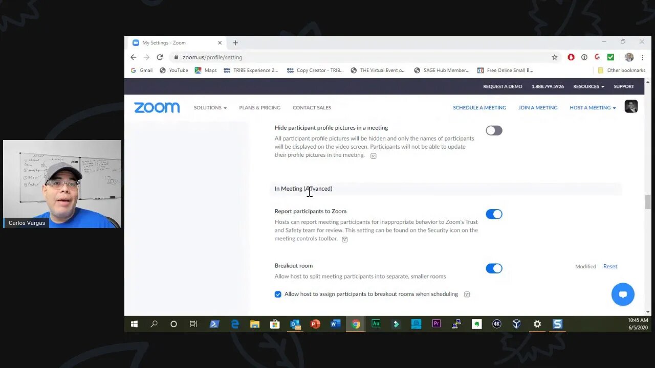Open the TRIBE Experience bookmark
Screen dimensions: 655x368
pos(251,71)
